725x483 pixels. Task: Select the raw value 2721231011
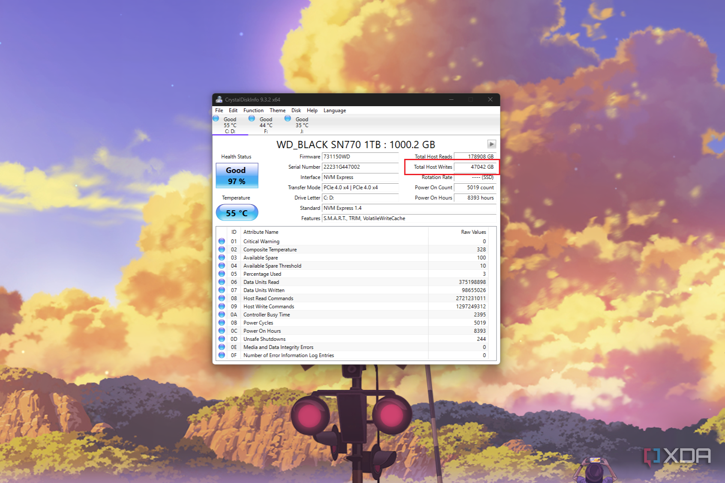pyautogui.click(x=471, y=298)
